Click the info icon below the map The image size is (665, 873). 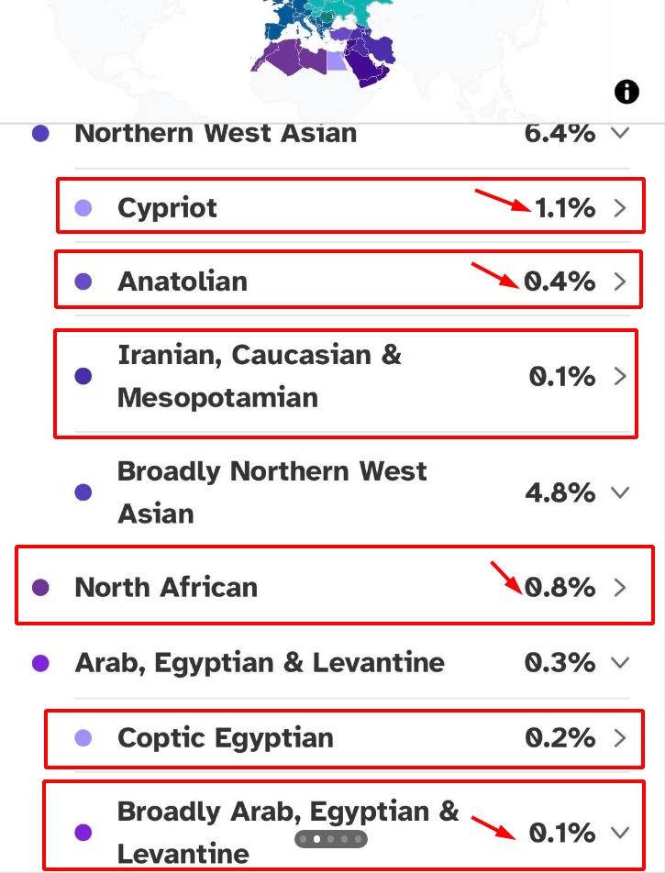[x=626, y=92]
